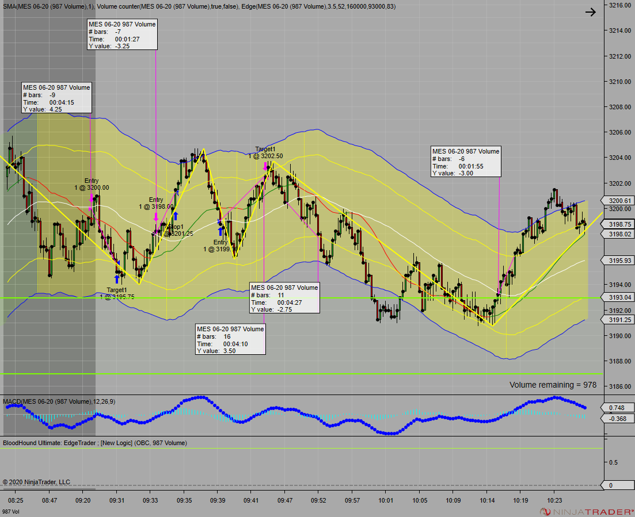Select the SMA indicator label at top
635x517 pixels.
click(x=48, y=6)
